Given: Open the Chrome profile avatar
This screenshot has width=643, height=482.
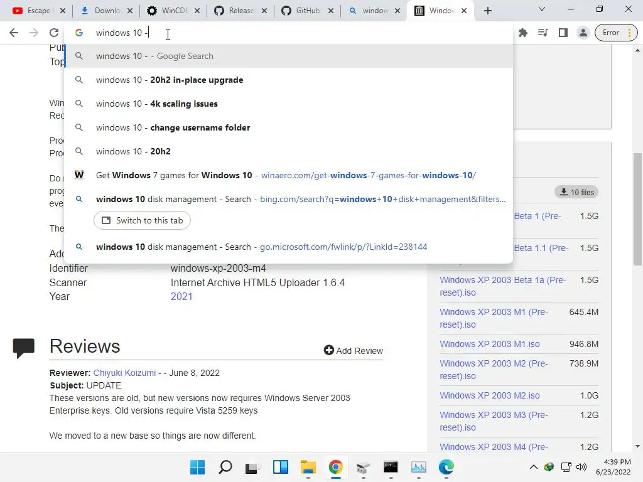Looking at the screenshot, I should [x=583, y=33].
